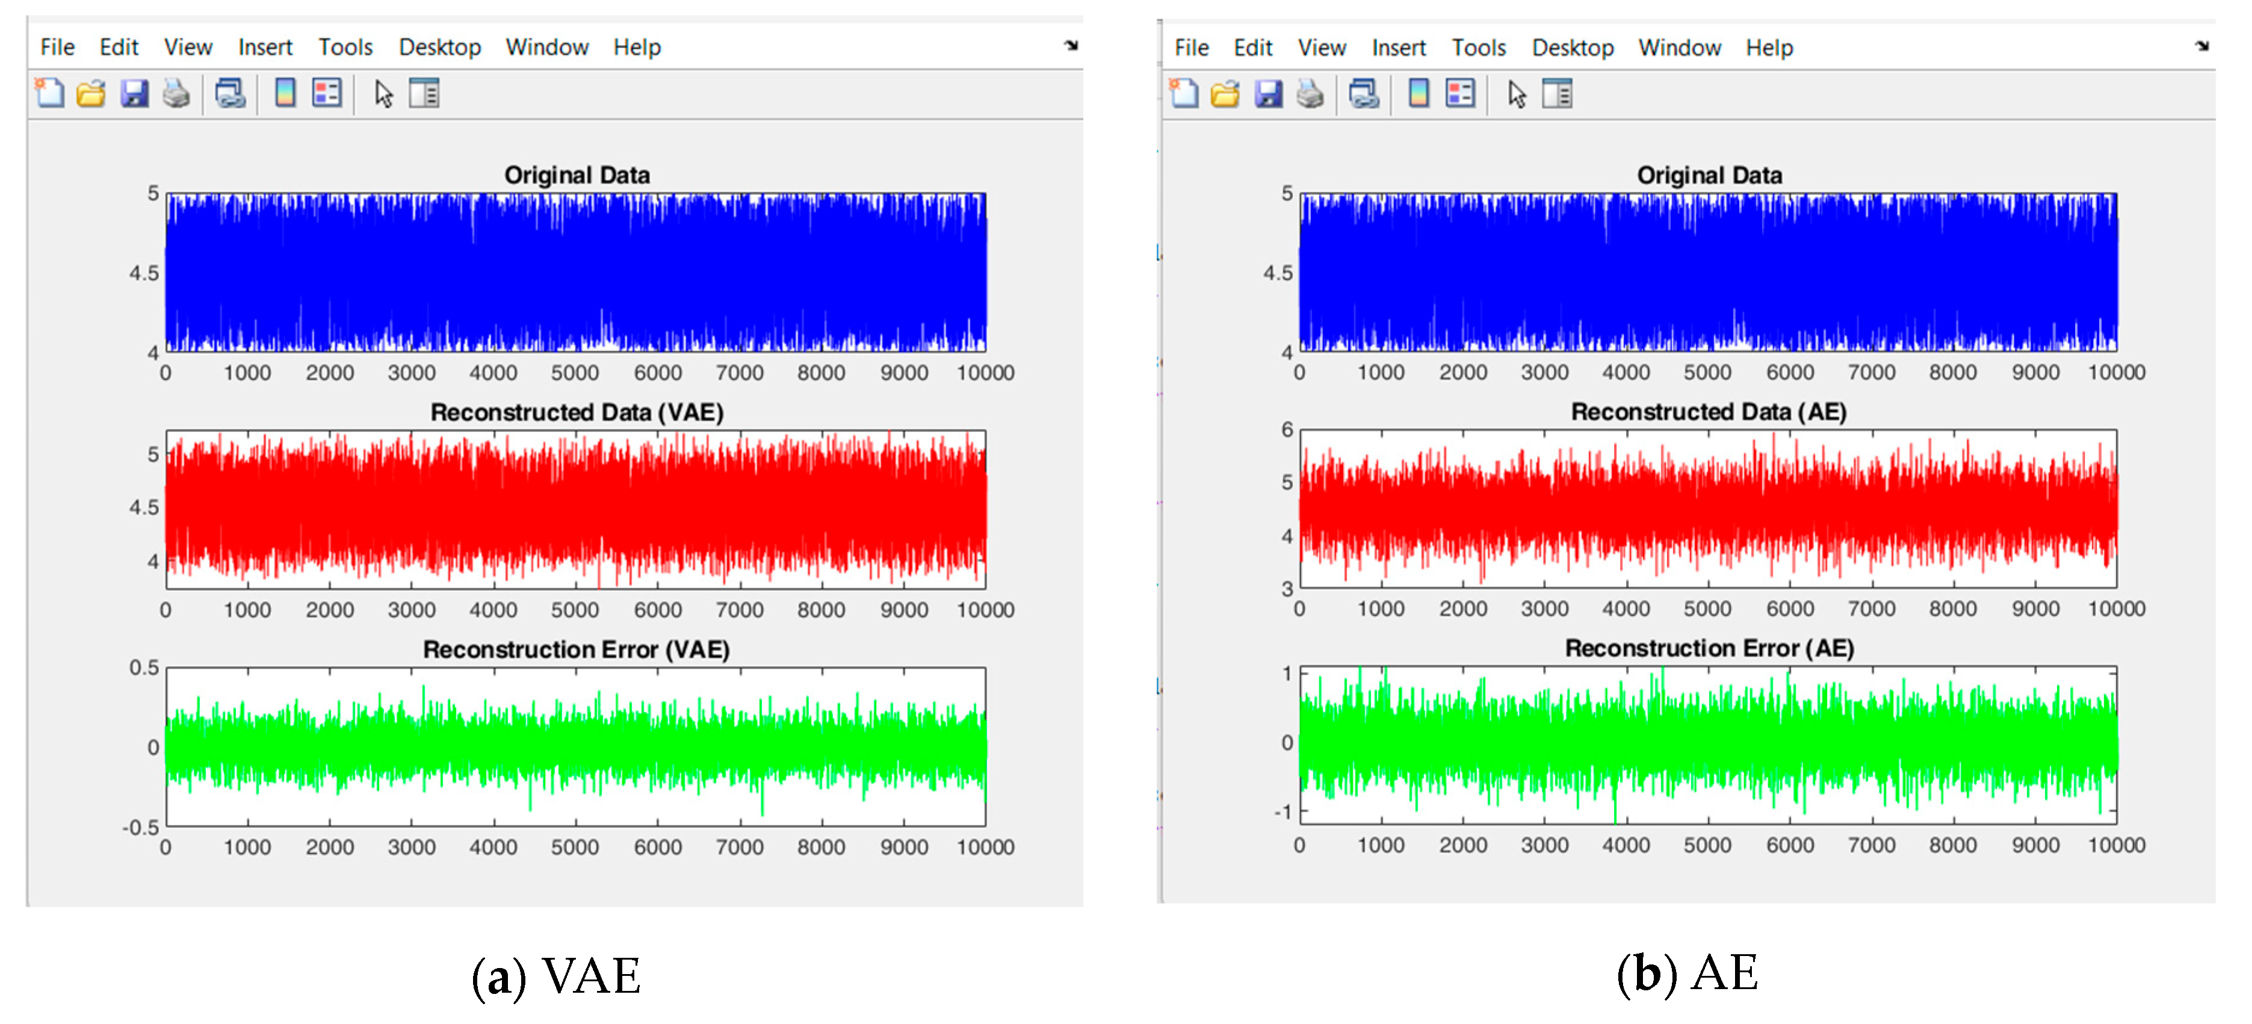Click New Figure icon in VAE window
The height and width of the screenshot is (1024, 2252).
pyautogui.click(x=50, y=93)
